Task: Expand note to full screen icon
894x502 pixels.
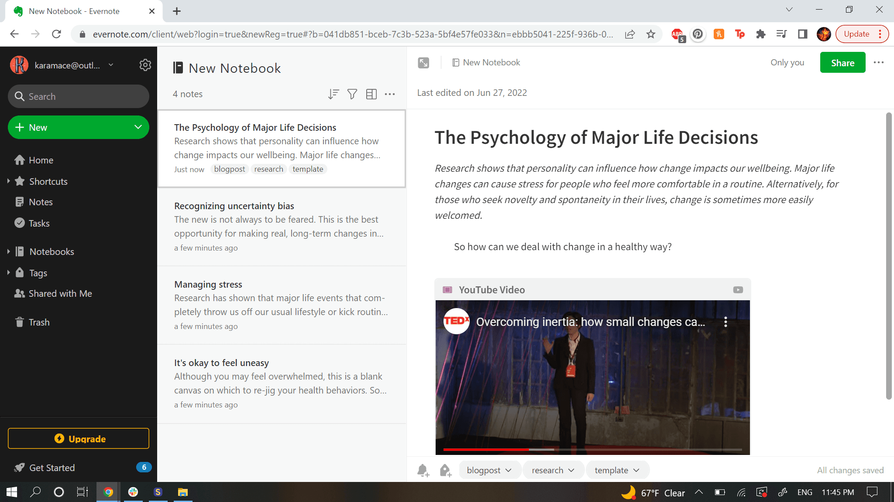Action: pyautogui.click(x=423, y=63)
